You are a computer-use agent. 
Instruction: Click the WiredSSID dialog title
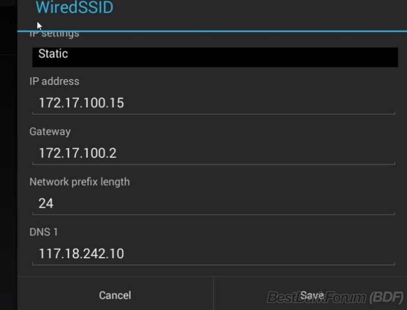(75, 8)
